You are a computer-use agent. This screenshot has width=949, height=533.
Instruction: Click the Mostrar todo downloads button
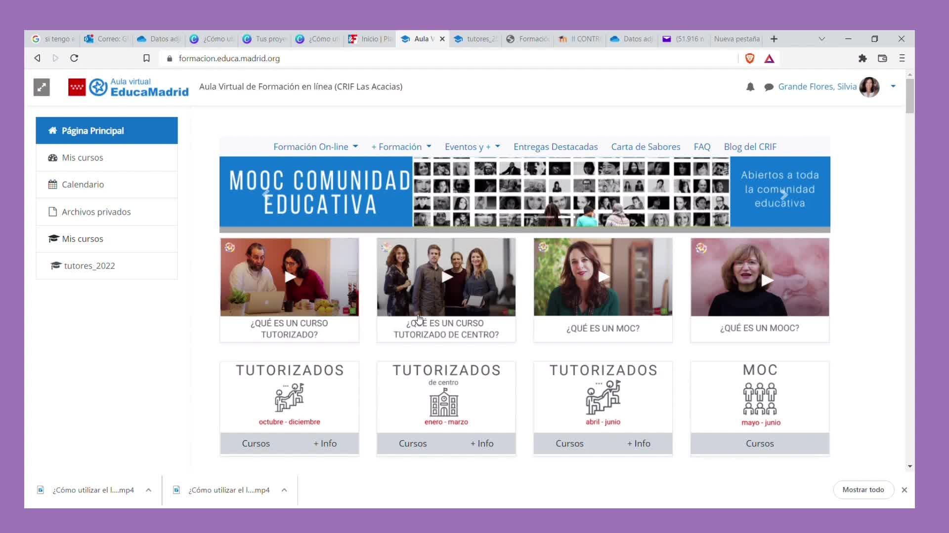pos(863,490)
